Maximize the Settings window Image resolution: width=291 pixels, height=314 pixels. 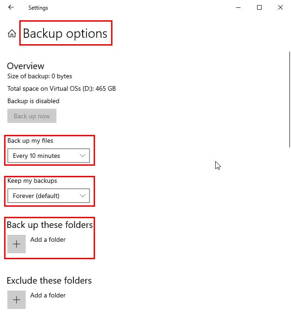[x=259, y=8]
